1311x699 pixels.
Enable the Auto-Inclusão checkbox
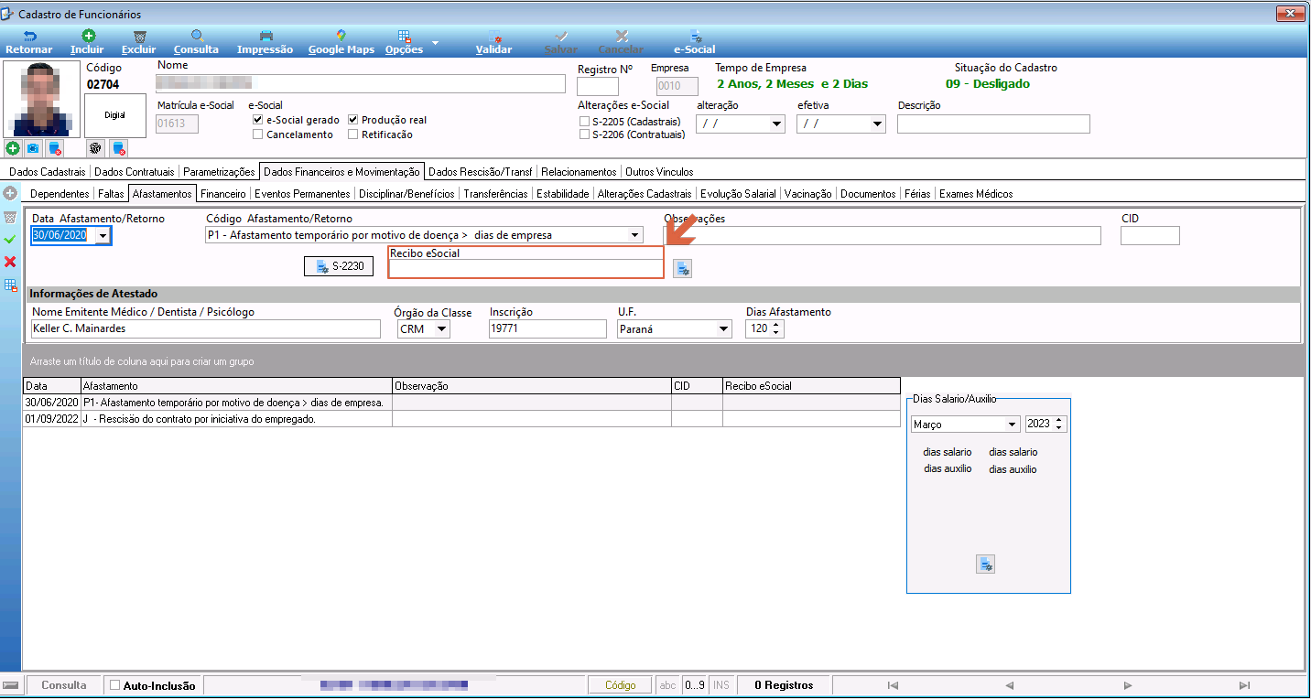114,685
